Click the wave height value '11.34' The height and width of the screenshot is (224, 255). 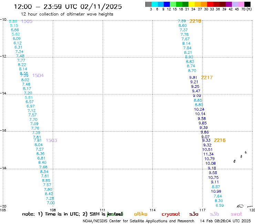tap(208, 154)
